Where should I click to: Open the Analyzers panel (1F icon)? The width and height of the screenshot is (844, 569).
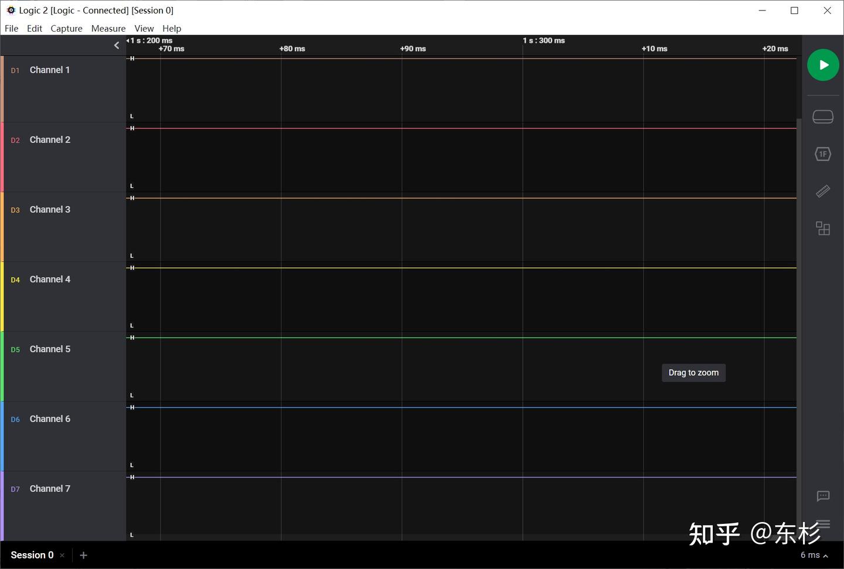click(823, 154)
